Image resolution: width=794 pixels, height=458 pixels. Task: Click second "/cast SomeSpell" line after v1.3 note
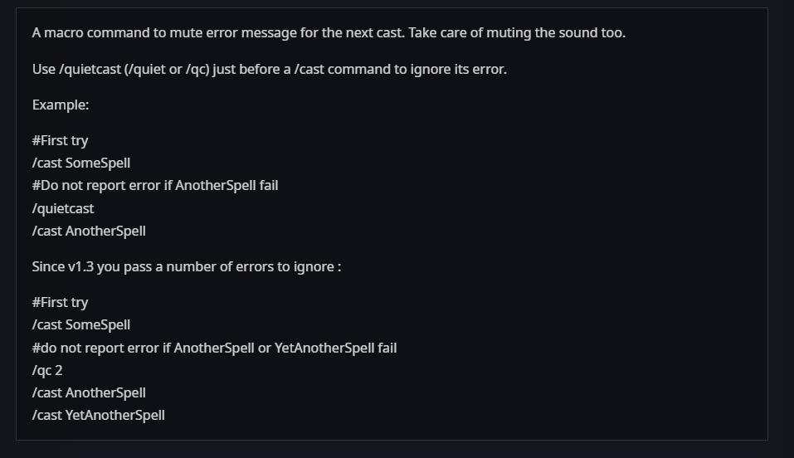click(x=81, y=324)
